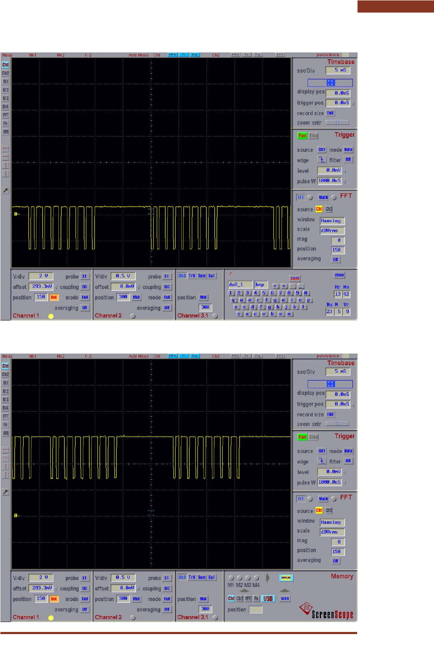
Task: Select the Ch2 tab in lower scope sidebar
Action: [x=6, y=375]
